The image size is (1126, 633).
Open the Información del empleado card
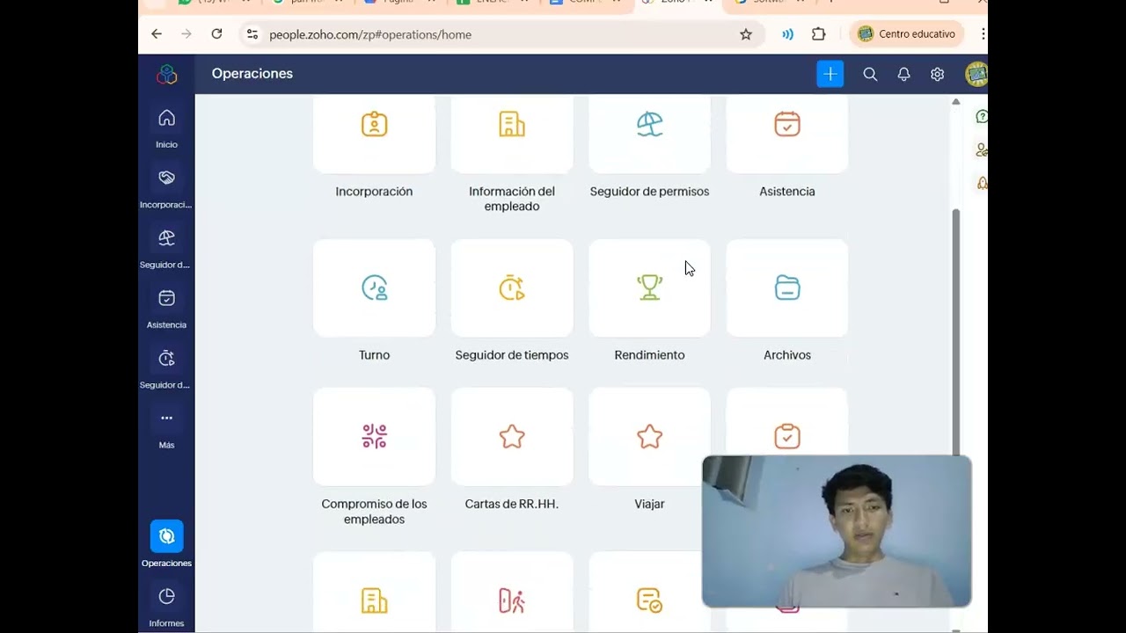[512, 135]
